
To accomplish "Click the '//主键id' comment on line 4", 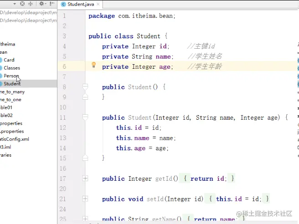I will [x=201, y=46].
